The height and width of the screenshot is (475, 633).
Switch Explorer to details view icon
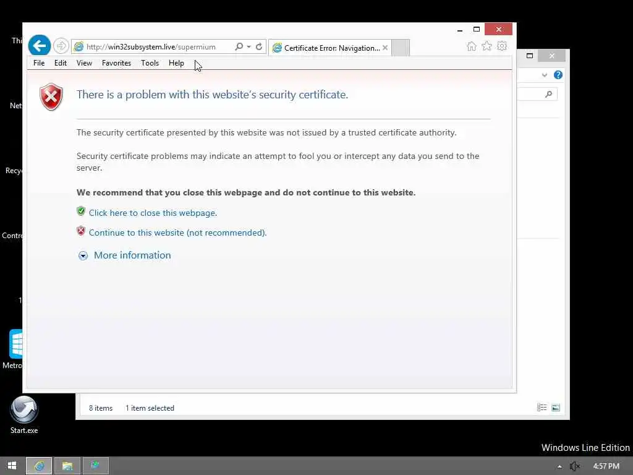pyautogui.click(x=542, y=408)
